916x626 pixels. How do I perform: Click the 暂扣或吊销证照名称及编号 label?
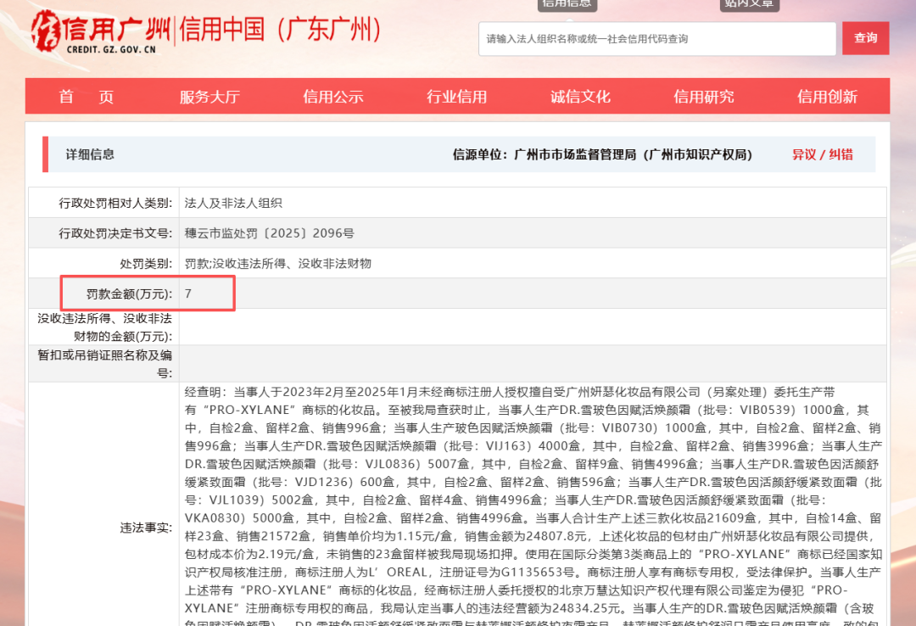(x=104, y=364)
